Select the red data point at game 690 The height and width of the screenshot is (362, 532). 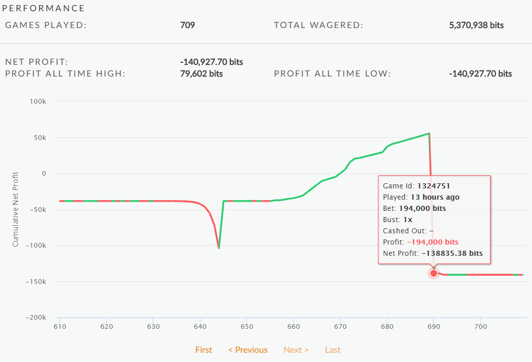pyautogui.click(x=433, y=273)
